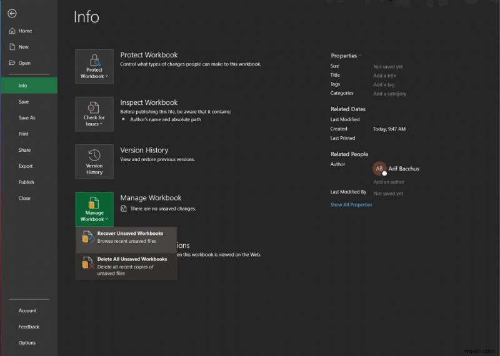The height and width of the screenshot is (356, 500).
Task: Click Arif Bacchus author avatar
Action: [x=379, y=169]
